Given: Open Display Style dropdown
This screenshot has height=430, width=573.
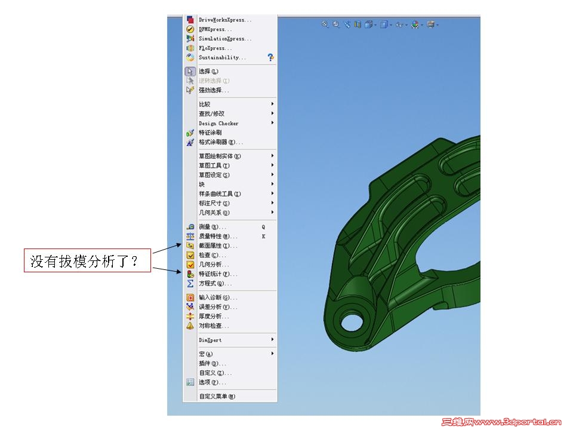Looking at the screenshot, I should [386, 24].
